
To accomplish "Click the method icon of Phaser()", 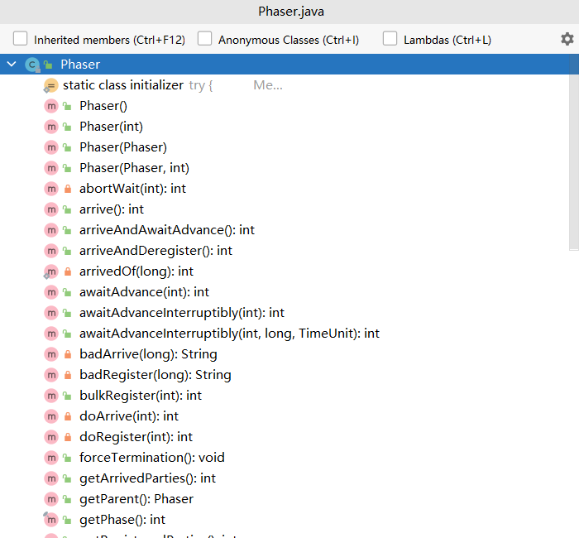I will click(51, 106).
